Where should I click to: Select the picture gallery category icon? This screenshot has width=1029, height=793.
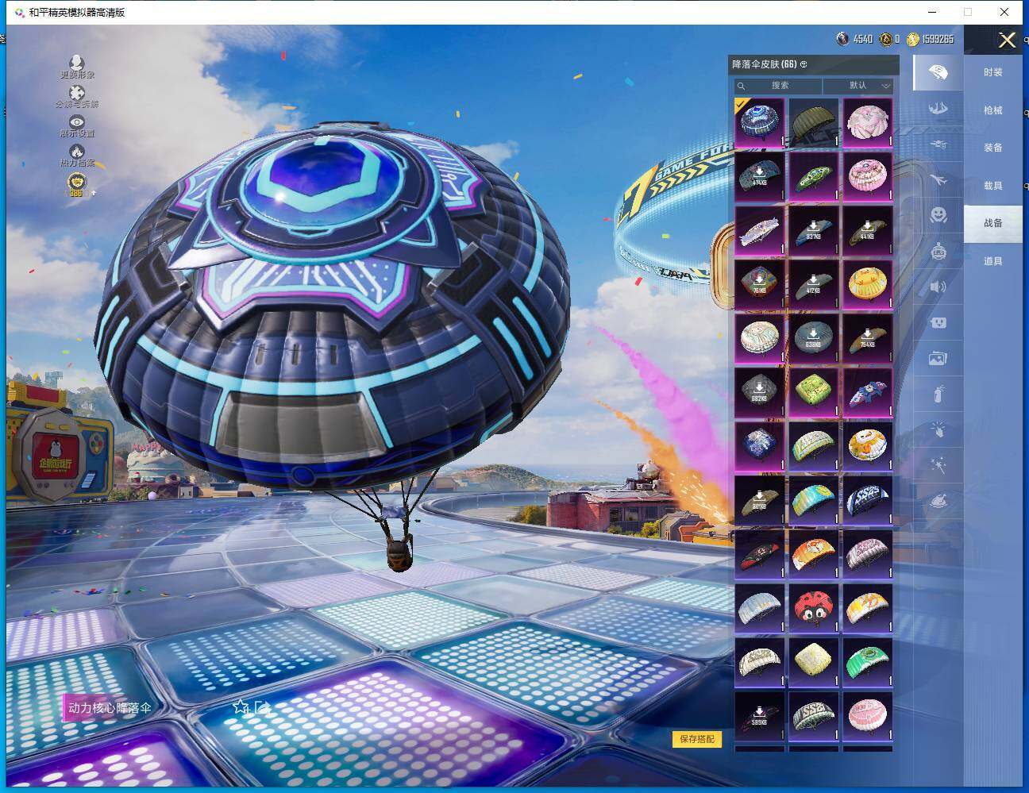pos(938,358)
